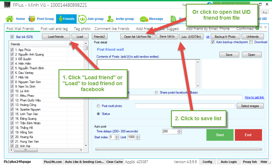This screenshot has width=272, height=165.
Task: Uncheck friend '6. Dau Vantay'
Action: tap(12, 73)
